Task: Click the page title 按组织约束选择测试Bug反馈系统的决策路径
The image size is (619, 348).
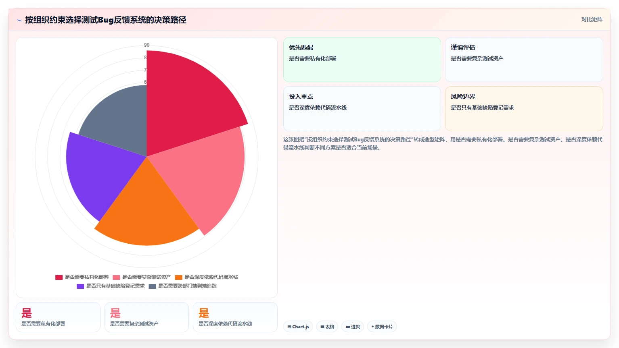Action: click(x=106, y=20)
